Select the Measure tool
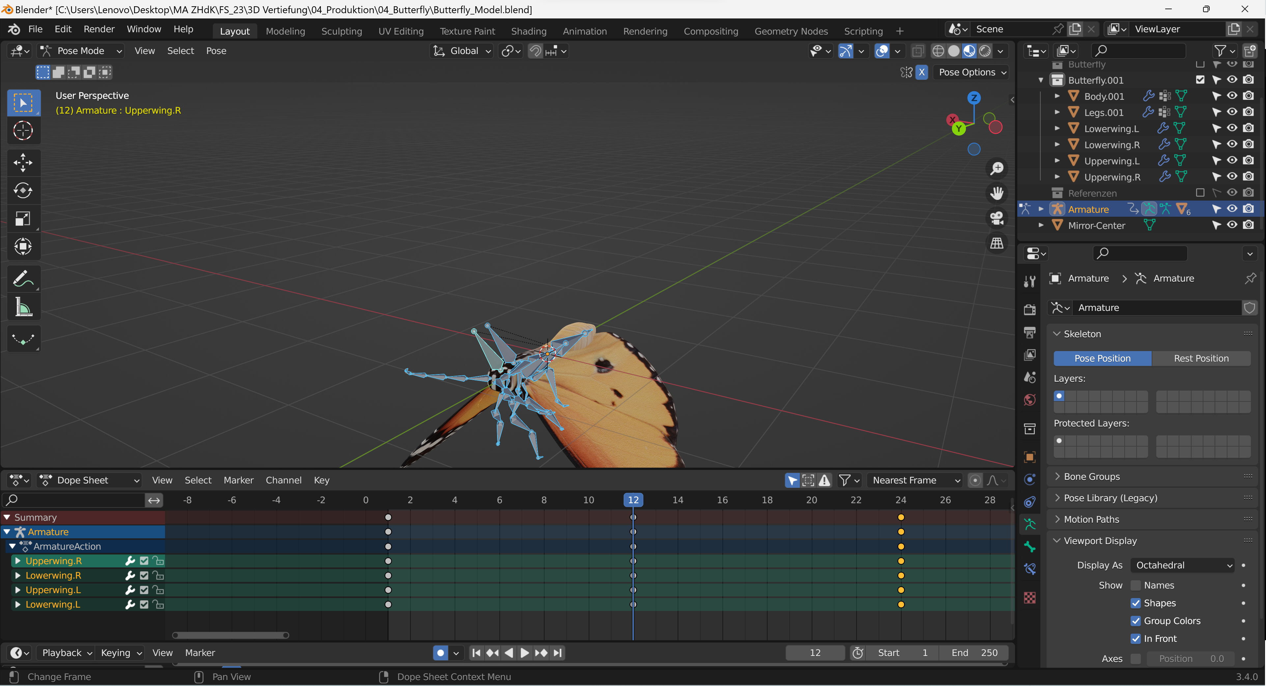Image resolution: width=1266 pixels, height=686 pixels. tap(23, 308)
